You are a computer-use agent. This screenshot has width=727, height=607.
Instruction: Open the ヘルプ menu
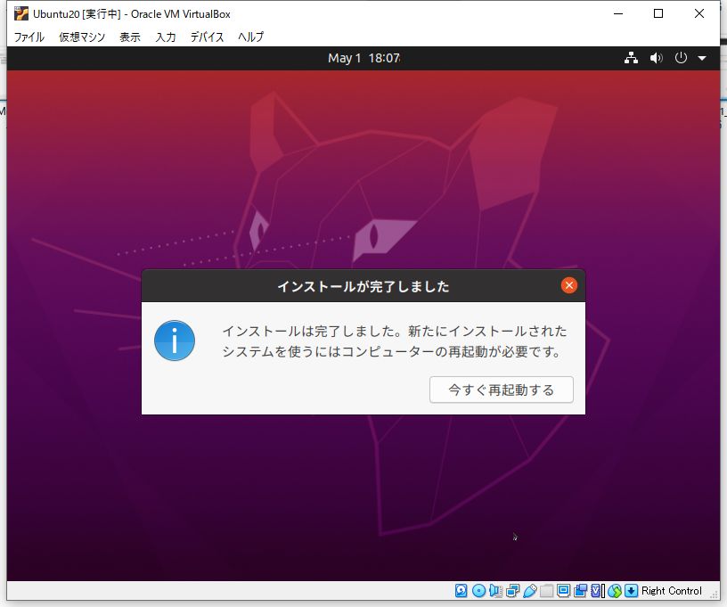tap(251, 37)
